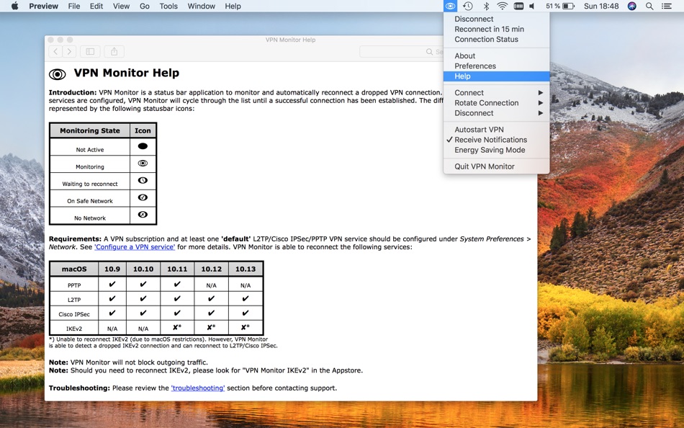Select the highlighted Help menu item
Screen dimensions: 684x428
click(x=496, y=76)
